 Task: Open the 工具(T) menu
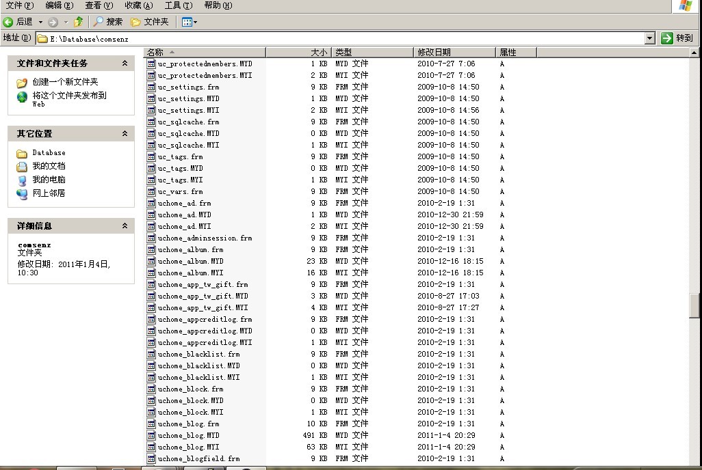(x=179, y=5)
